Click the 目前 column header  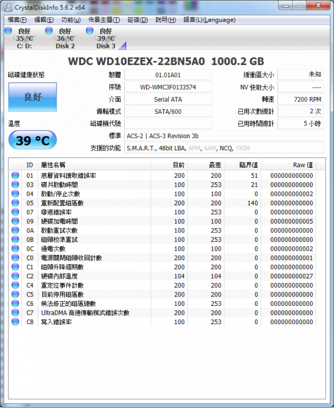click(169, 165)
